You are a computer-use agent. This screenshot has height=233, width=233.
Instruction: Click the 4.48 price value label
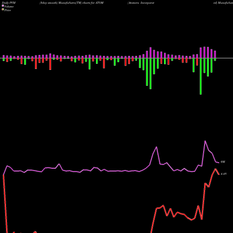pos(224,174)
